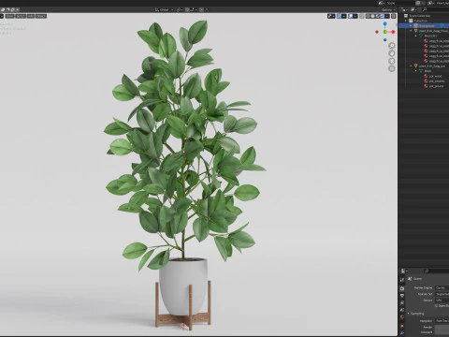Select rendered viewport shading

tap(382, 16)
